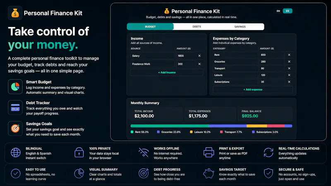Open the Budget tab
This screenshot has height=186, width=331.
pos(150,27)
